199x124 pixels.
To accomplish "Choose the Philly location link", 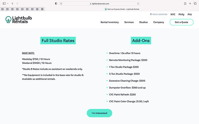I will tap(181, 14).
